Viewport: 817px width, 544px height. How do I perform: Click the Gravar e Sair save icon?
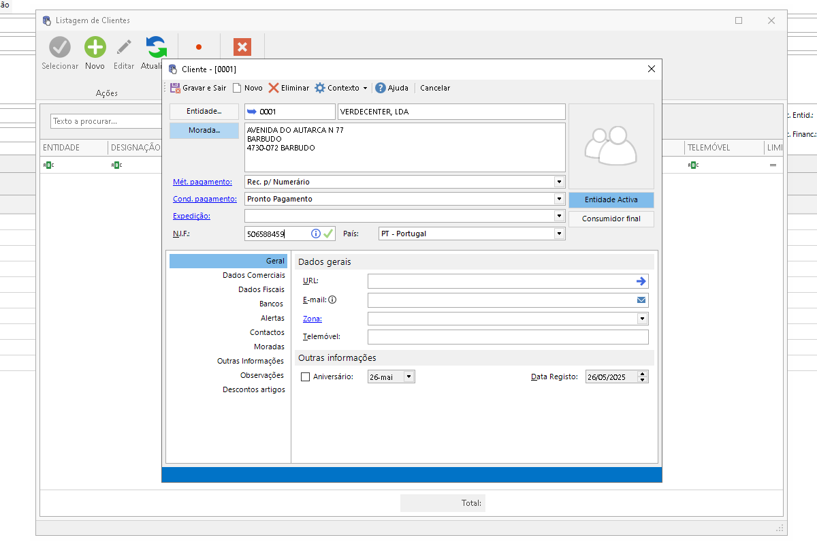point(175,88)
